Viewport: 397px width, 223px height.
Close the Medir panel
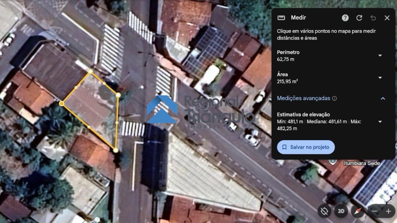(387, 18)
